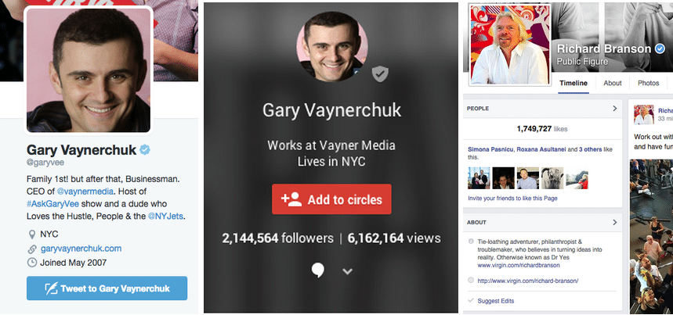Image resolution: width=673 pixels, height=315 pixels.
Task: Open the Timeline tab
Action: point(573,83)
